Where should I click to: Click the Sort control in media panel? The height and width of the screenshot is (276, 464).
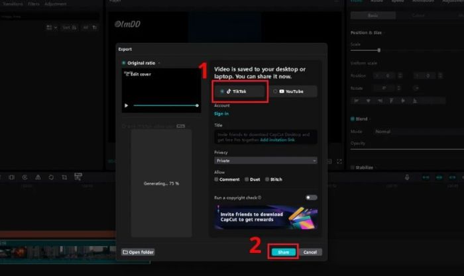pyautogui.click(x=69, y=28)
